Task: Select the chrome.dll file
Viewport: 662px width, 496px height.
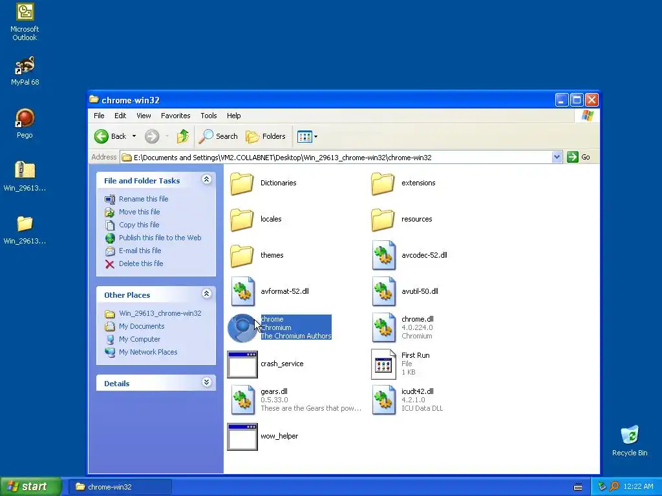Action: pos(402,327)
